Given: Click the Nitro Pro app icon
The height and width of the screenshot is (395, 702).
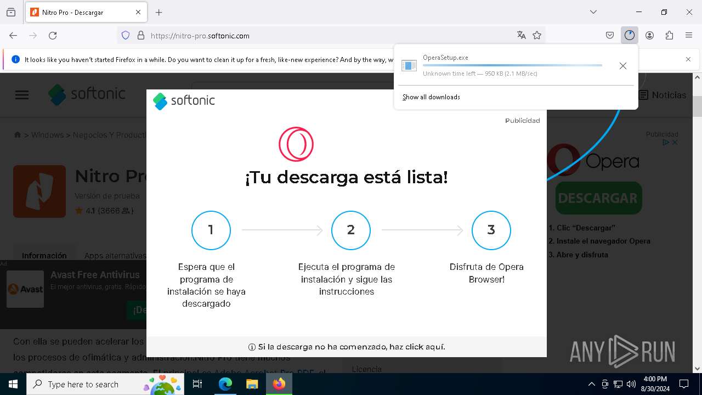Looking at the screenshot, I should [x=39, y=191].
